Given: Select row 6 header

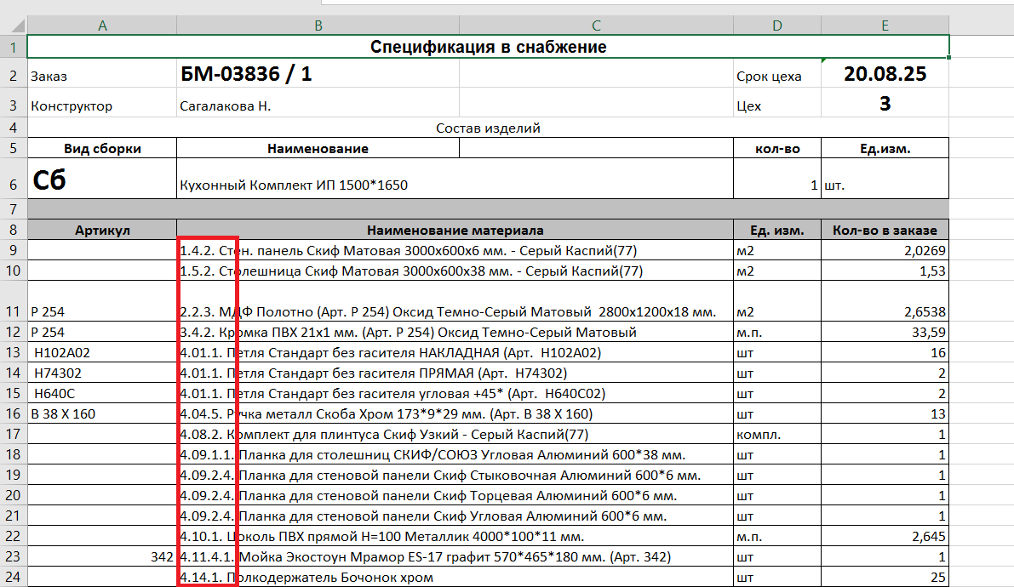Looking at the screenshot, I should [x=13, y=180].
